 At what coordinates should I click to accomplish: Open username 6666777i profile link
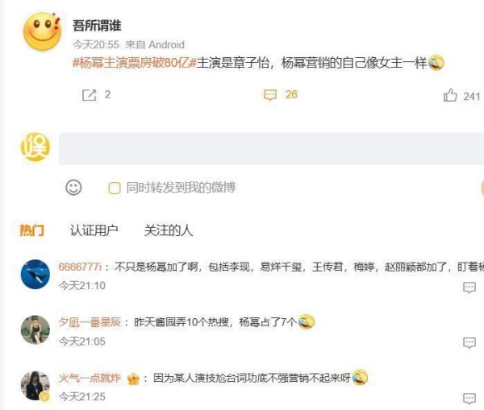[80, 267]
